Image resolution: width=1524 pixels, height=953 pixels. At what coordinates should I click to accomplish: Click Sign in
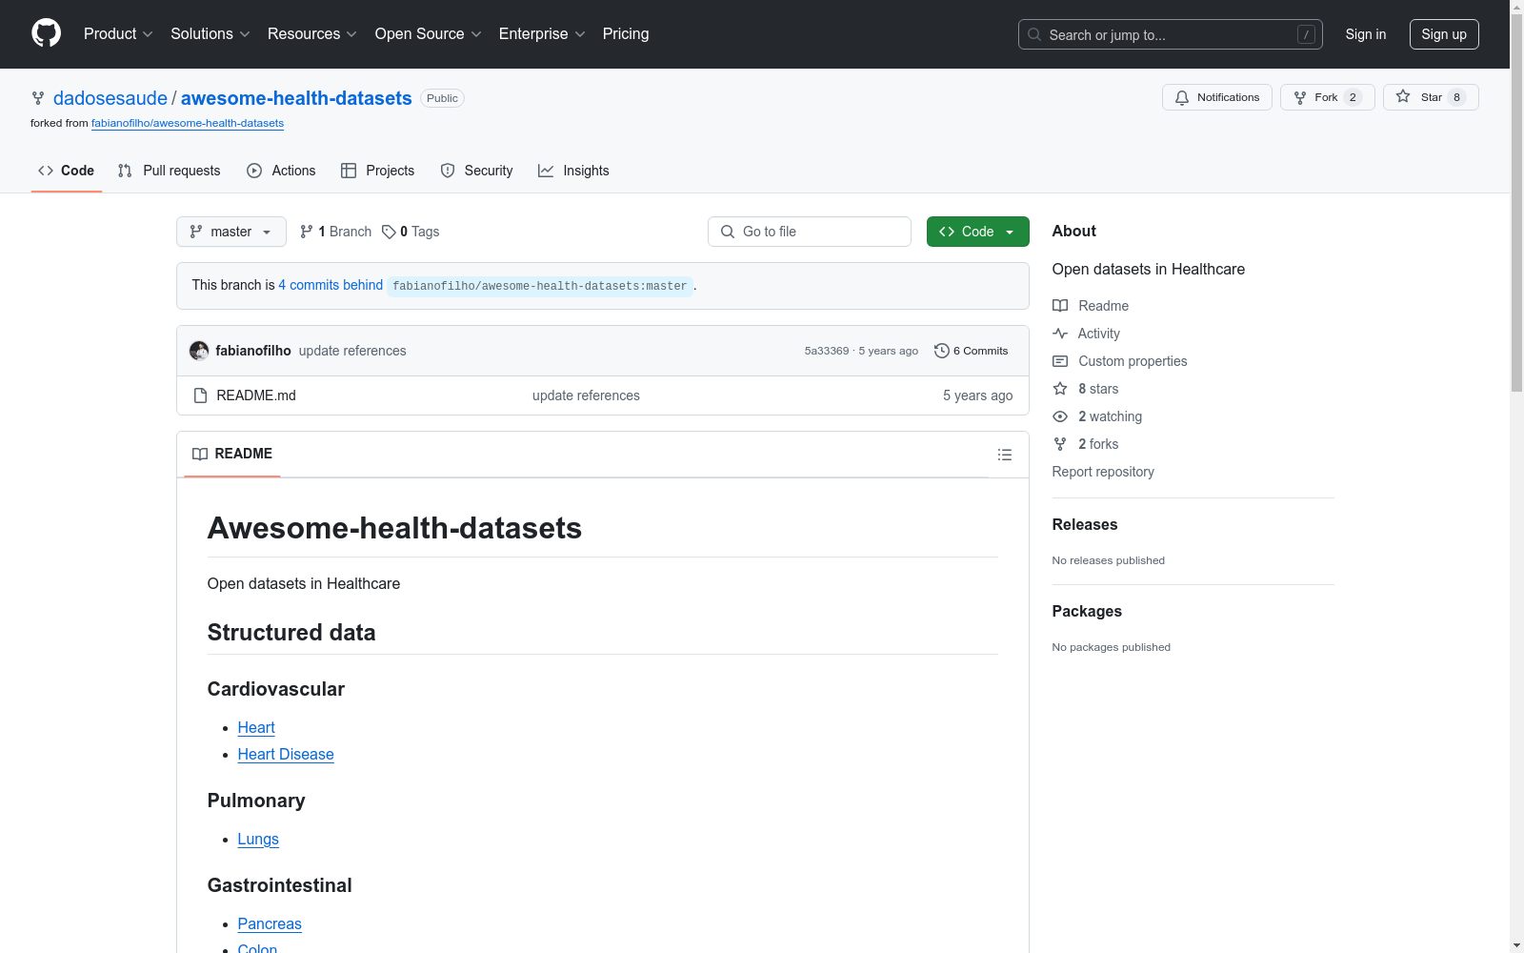(x=1365, y=34)
